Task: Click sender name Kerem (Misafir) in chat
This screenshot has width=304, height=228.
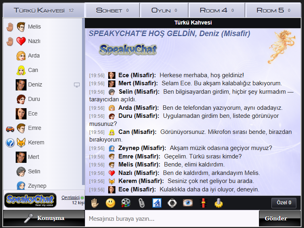Action: click(141, 181)
